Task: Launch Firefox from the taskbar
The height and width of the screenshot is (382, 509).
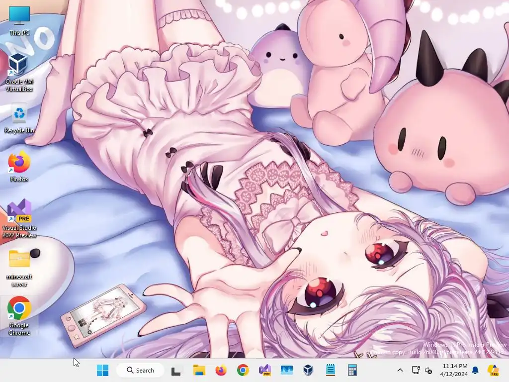Action: pyautogui.click(x=221, y=370)
